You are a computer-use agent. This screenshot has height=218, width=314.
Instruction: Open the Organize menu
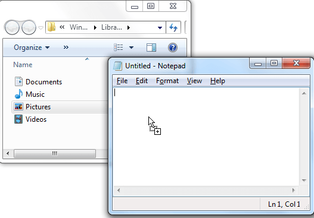tap(32, 48)
